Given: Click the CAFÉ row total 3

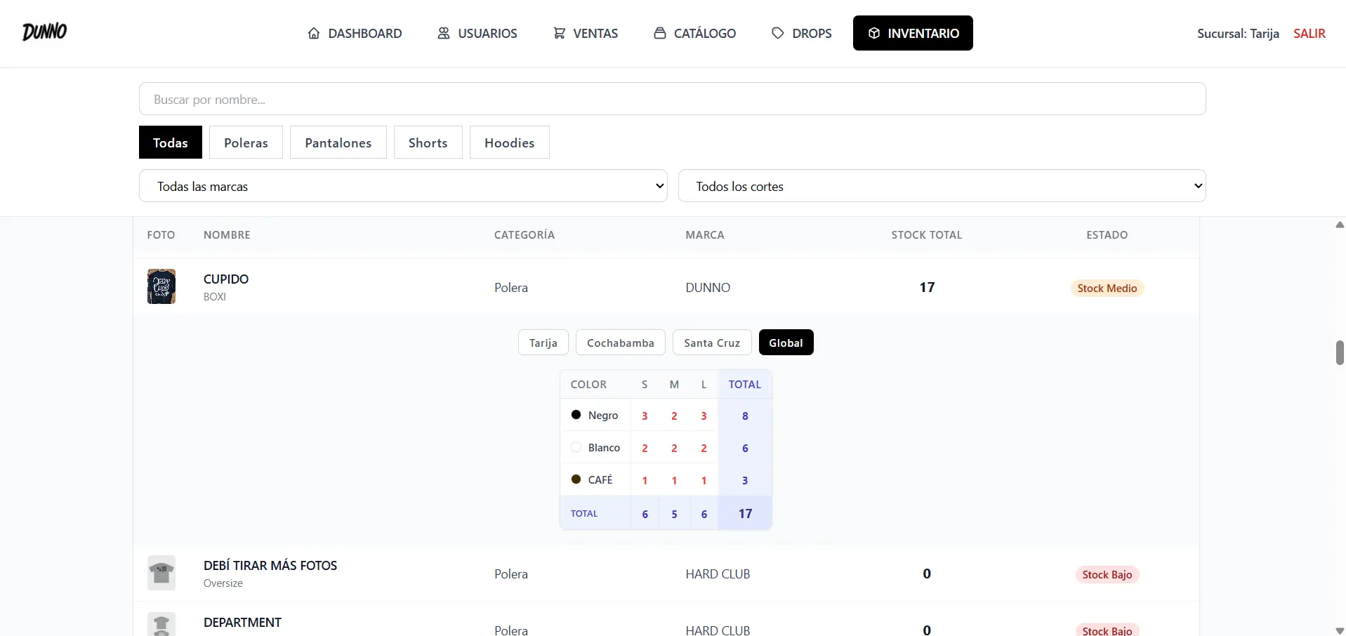Looking at the screenshot, I should click(745, 480).
